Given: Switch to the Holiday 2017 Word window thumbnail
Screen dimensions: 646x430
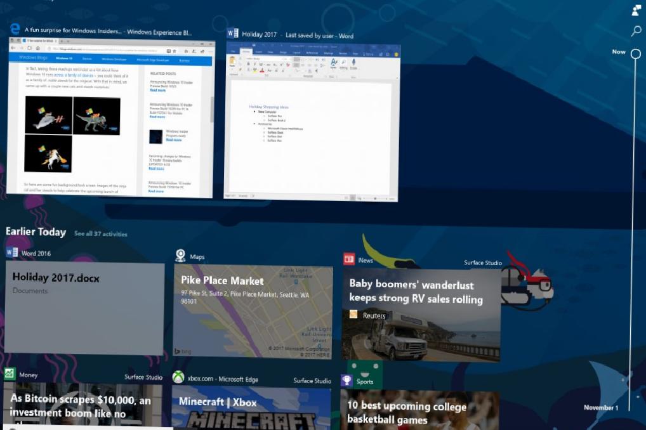Looking at the screenshot, I should tap(312, 122).
